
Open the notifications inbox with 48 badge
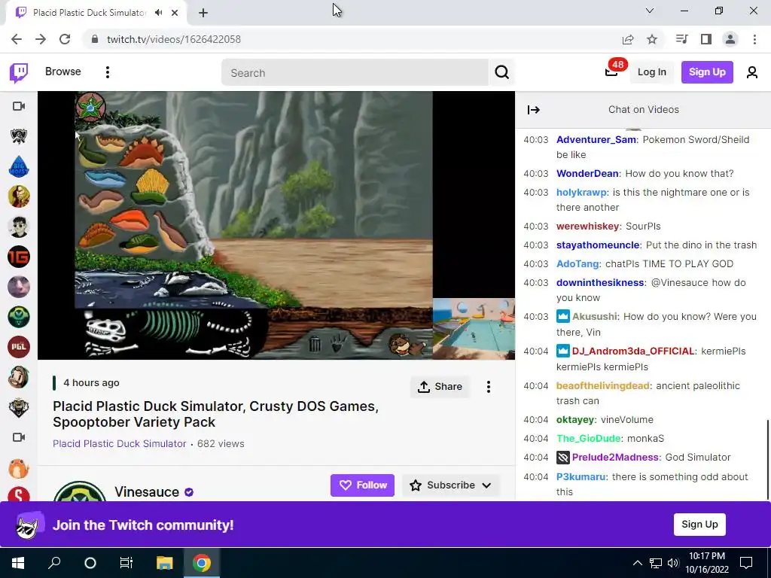point(611,72)
